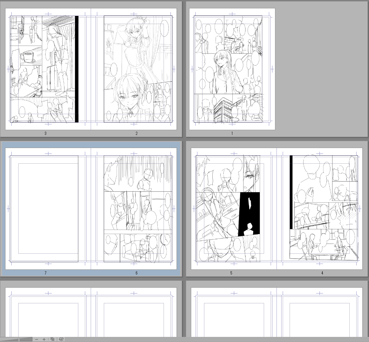Select the blank spread below pages 5-4
This screenshot has height=342, width=369.
(x=277, y=312)
